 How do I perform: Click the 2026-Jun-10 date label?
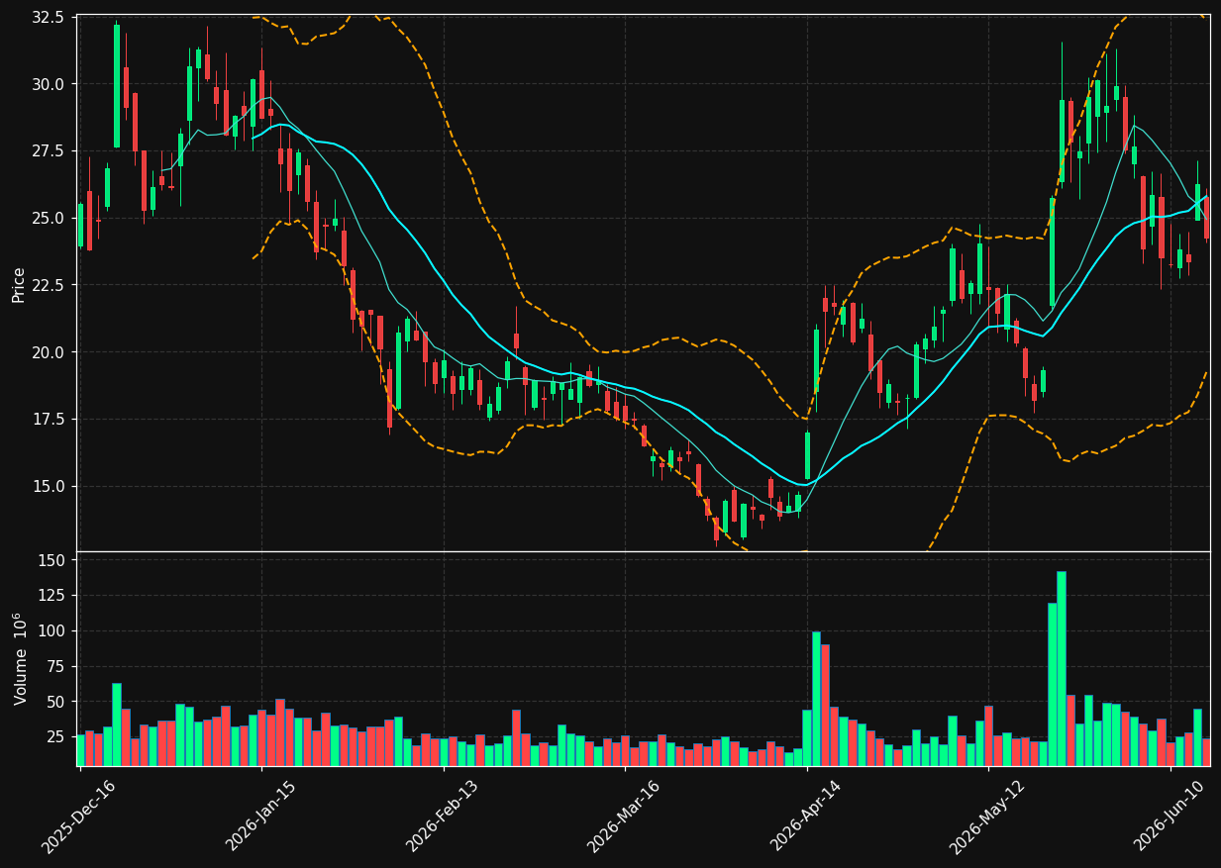click(1170, 817)
